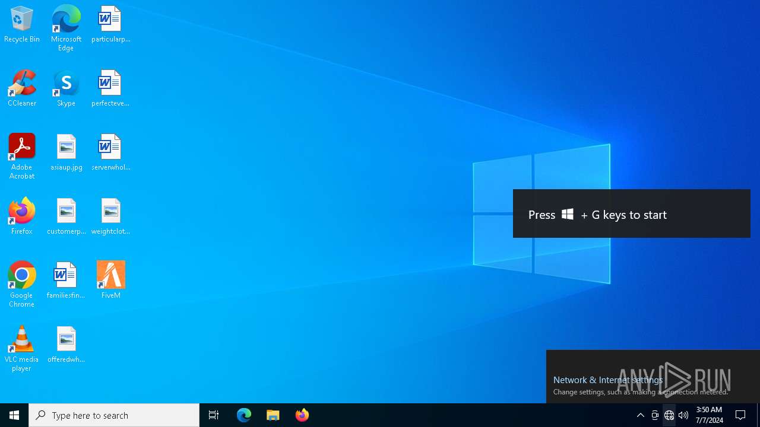This screenshot has height=427, width=760.
Task: Click Show desktop strip at taskbar end
Action: [758, 415]
